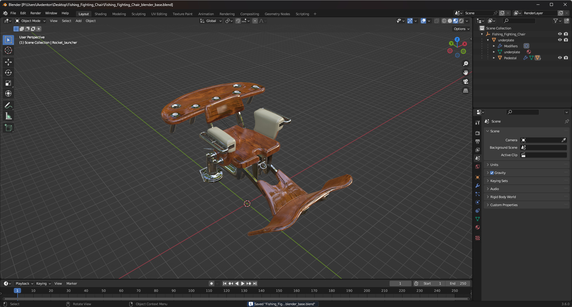The width and height of the screenshot is (572, 307).
Task: Click the viewport zoom magnifier icon
Action: (466, 64)
